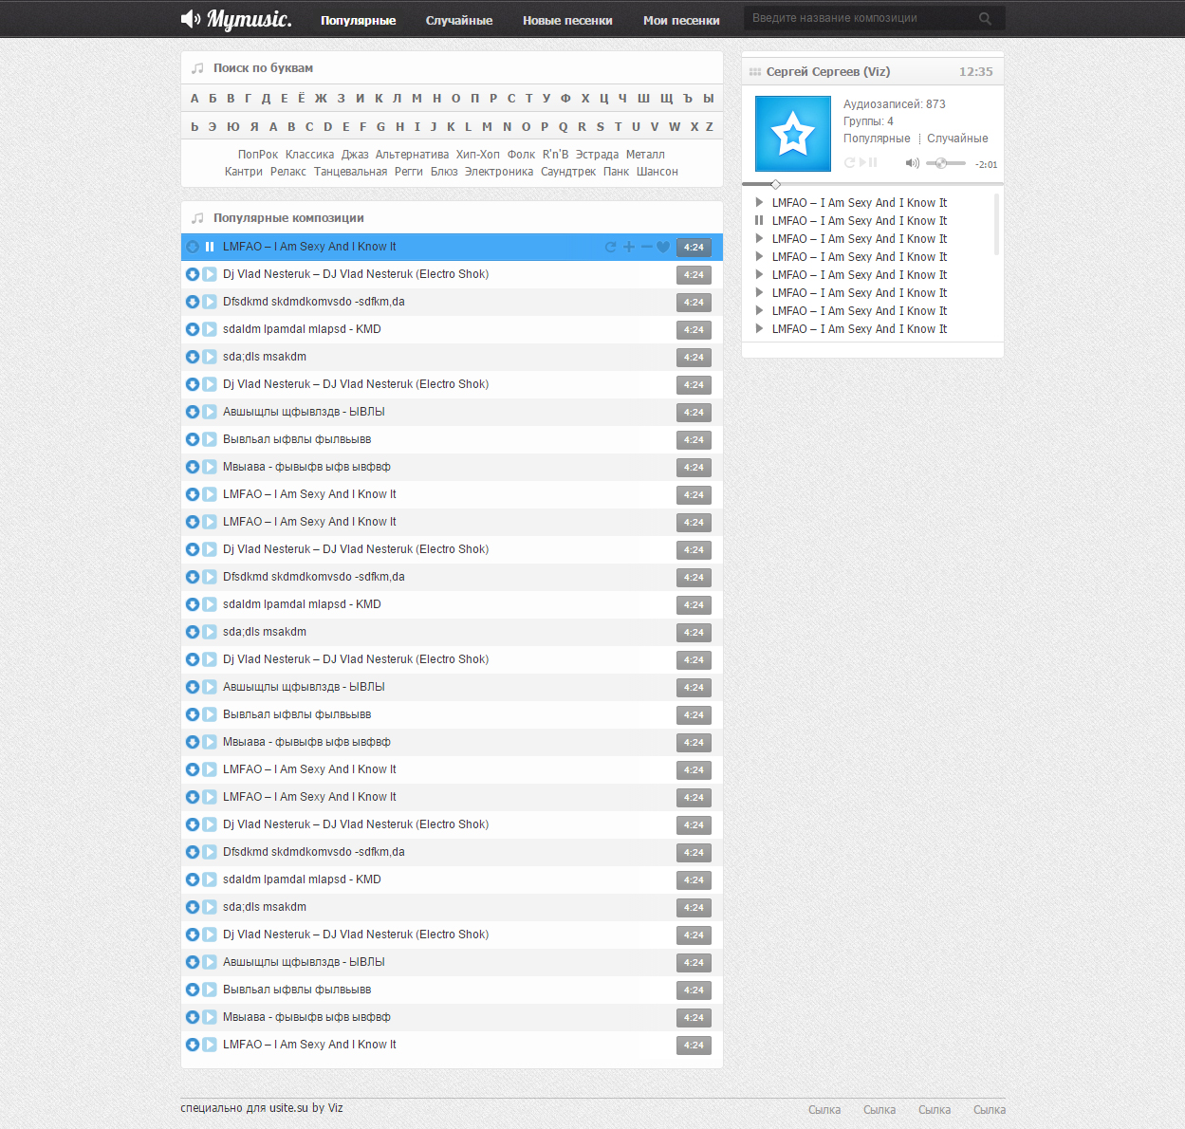Click Случайные link in player panel
The width and height of the screenshot is (1185, 1129).
click(957, 139)
